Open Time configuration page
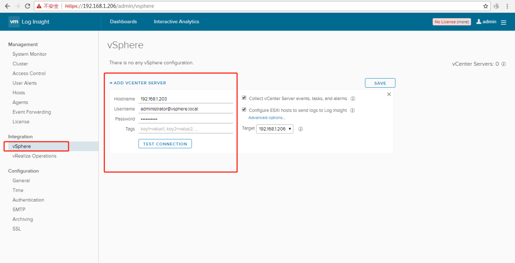The height and width of the screenshot is (263, 515). [18, 190]
